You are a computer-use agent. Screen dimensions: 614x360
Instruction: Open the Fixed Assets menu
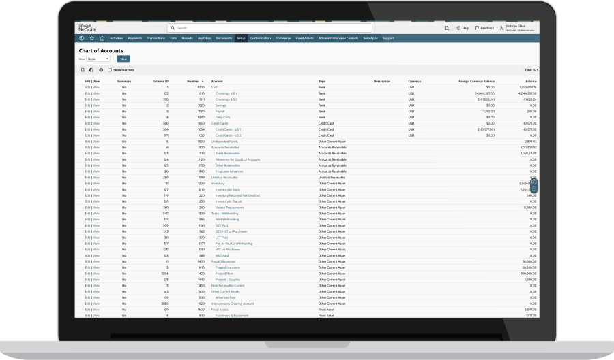point(304,38)
